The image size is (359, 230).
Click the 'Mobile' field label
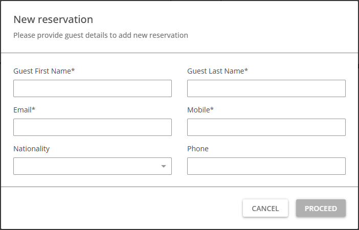(x=199, y=110)
